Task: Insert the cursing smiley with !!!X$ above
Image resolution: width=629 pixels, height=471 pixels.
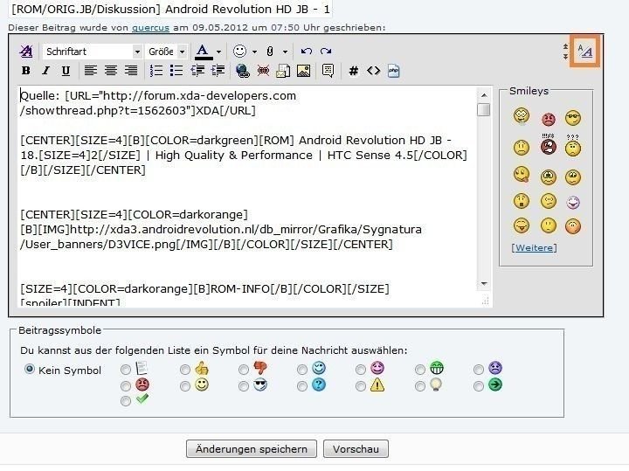Action: (549, 145)
